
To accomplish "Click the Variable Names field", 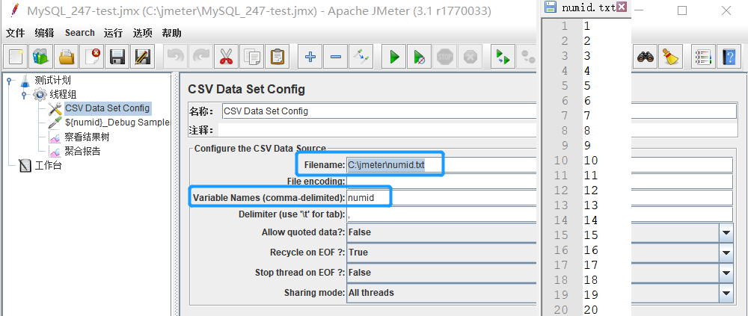I will (x=539, y=197).
